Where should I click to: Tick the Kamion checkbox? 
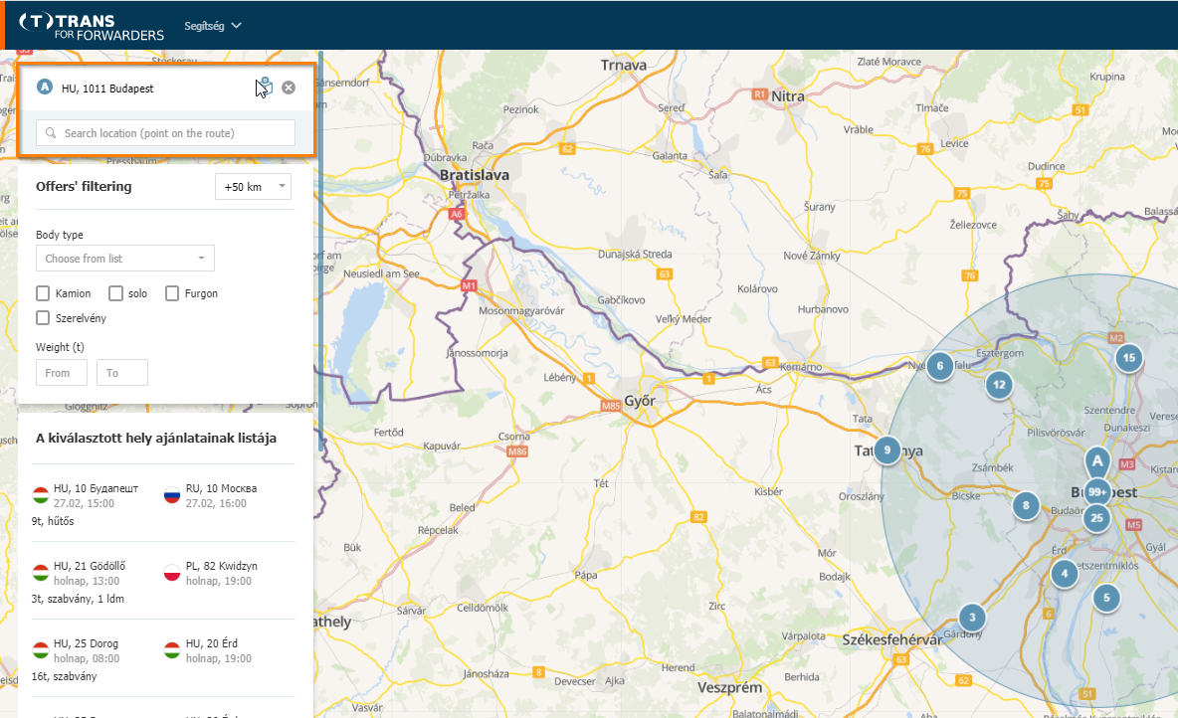43,293
